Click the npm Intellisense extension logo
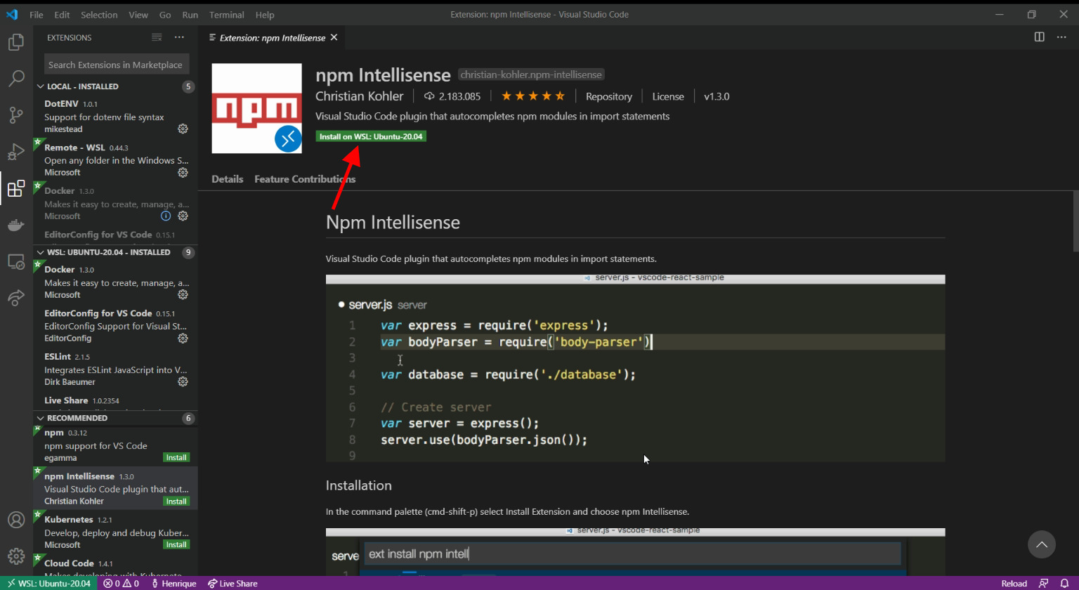This screenshot has width=1079, height=590. coord(257,108)
